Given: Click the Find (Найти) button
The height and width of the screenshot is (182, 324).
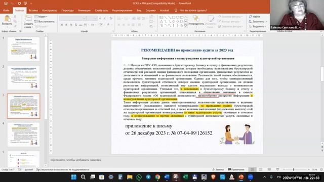Looking at the screenshot, I should 255,17.
